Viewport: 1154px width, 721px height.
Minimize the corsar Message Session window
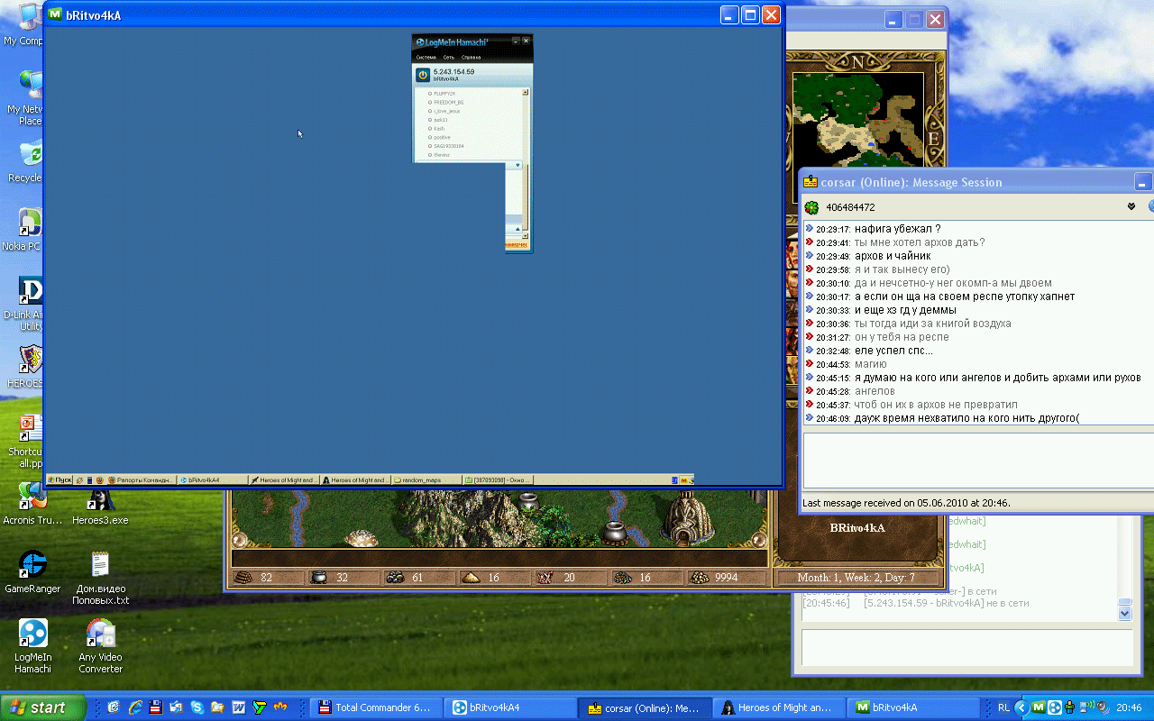pos(1143,181)
